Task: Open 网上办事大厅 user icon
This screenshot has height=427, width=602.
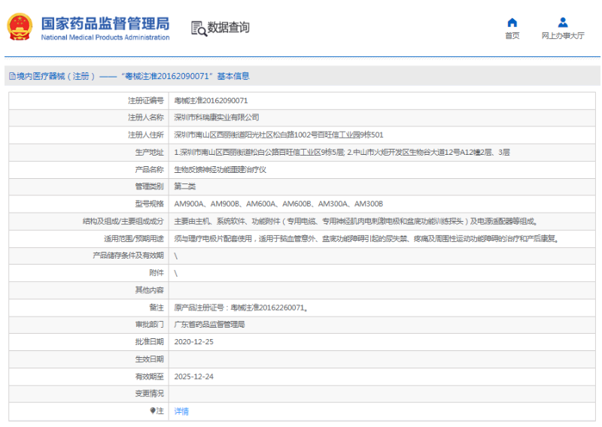Action: coord(563,23)
